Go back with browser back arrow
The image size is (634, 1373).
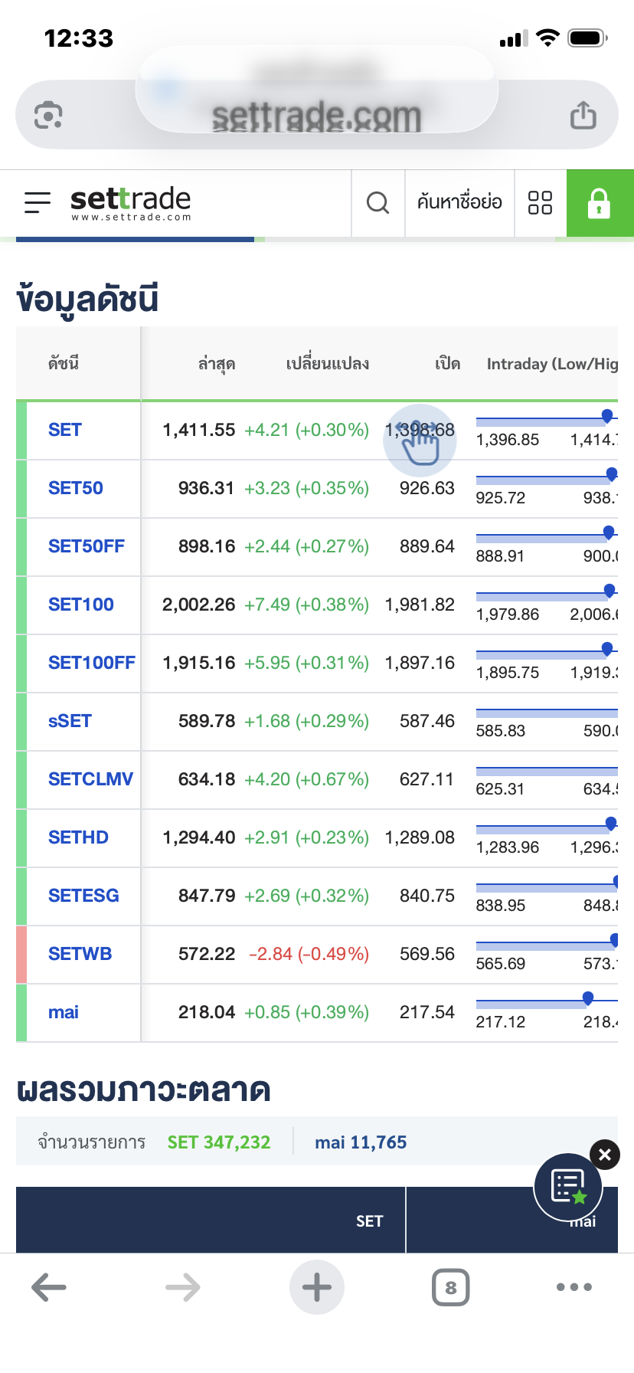(x=49, y=1287)
